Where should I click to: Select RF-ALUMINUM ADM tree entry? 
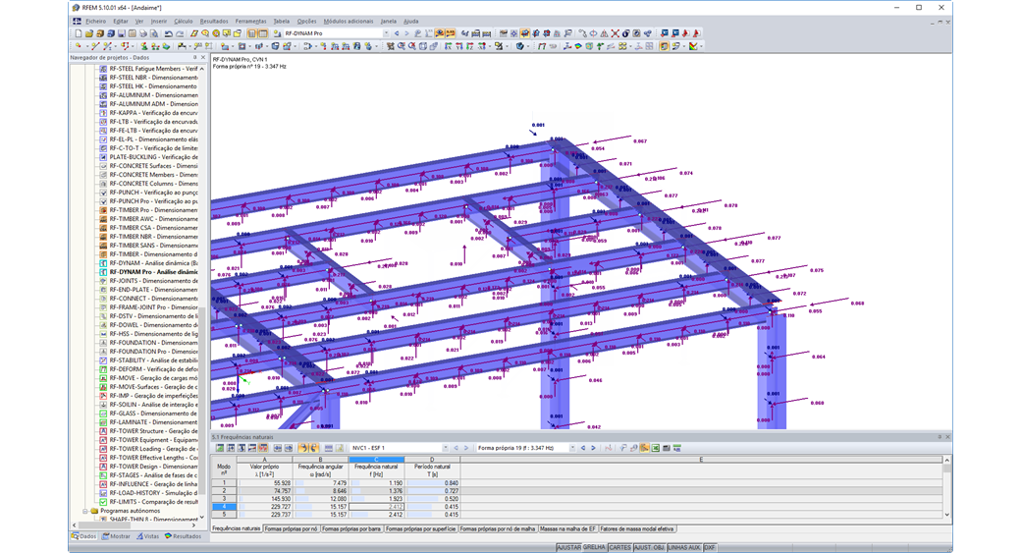[153, 103]
